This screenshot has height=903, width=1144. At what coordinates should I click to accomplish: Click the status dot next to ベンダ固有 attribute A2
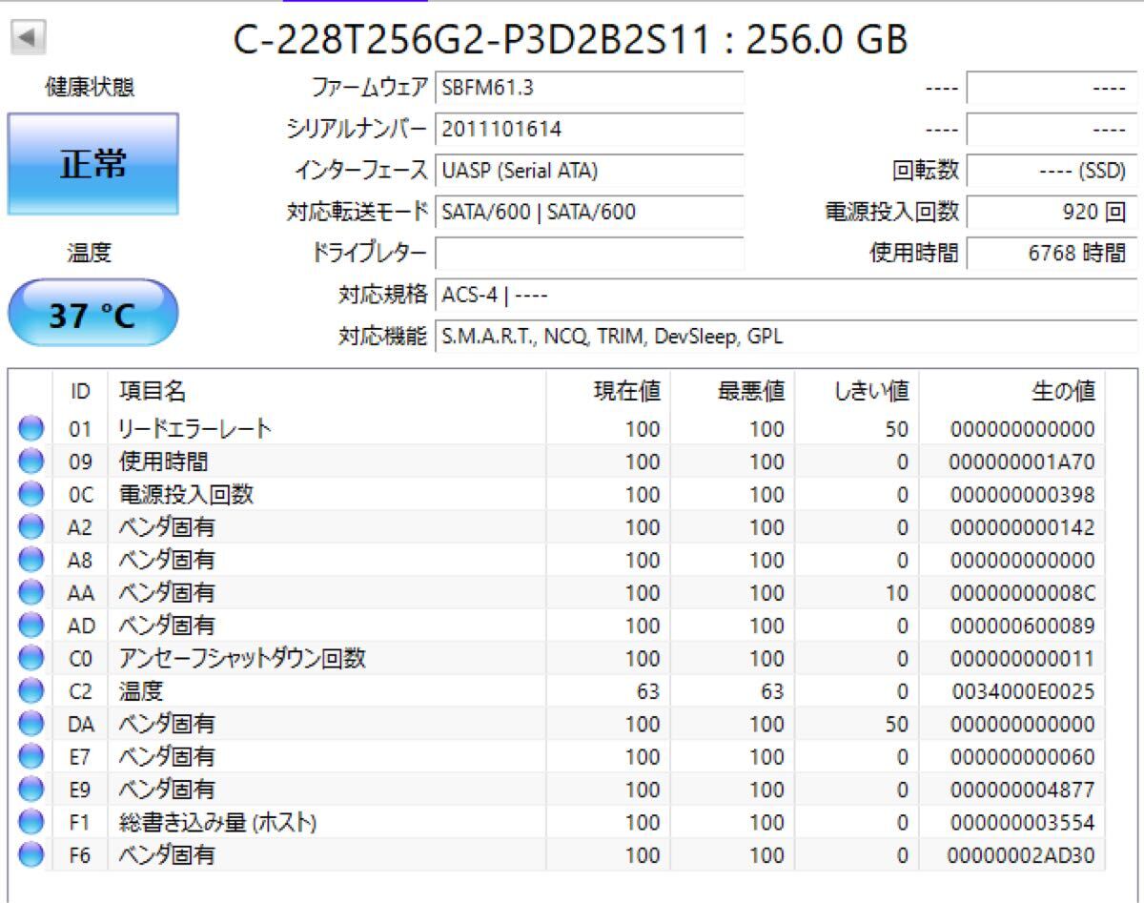(30, 526)
